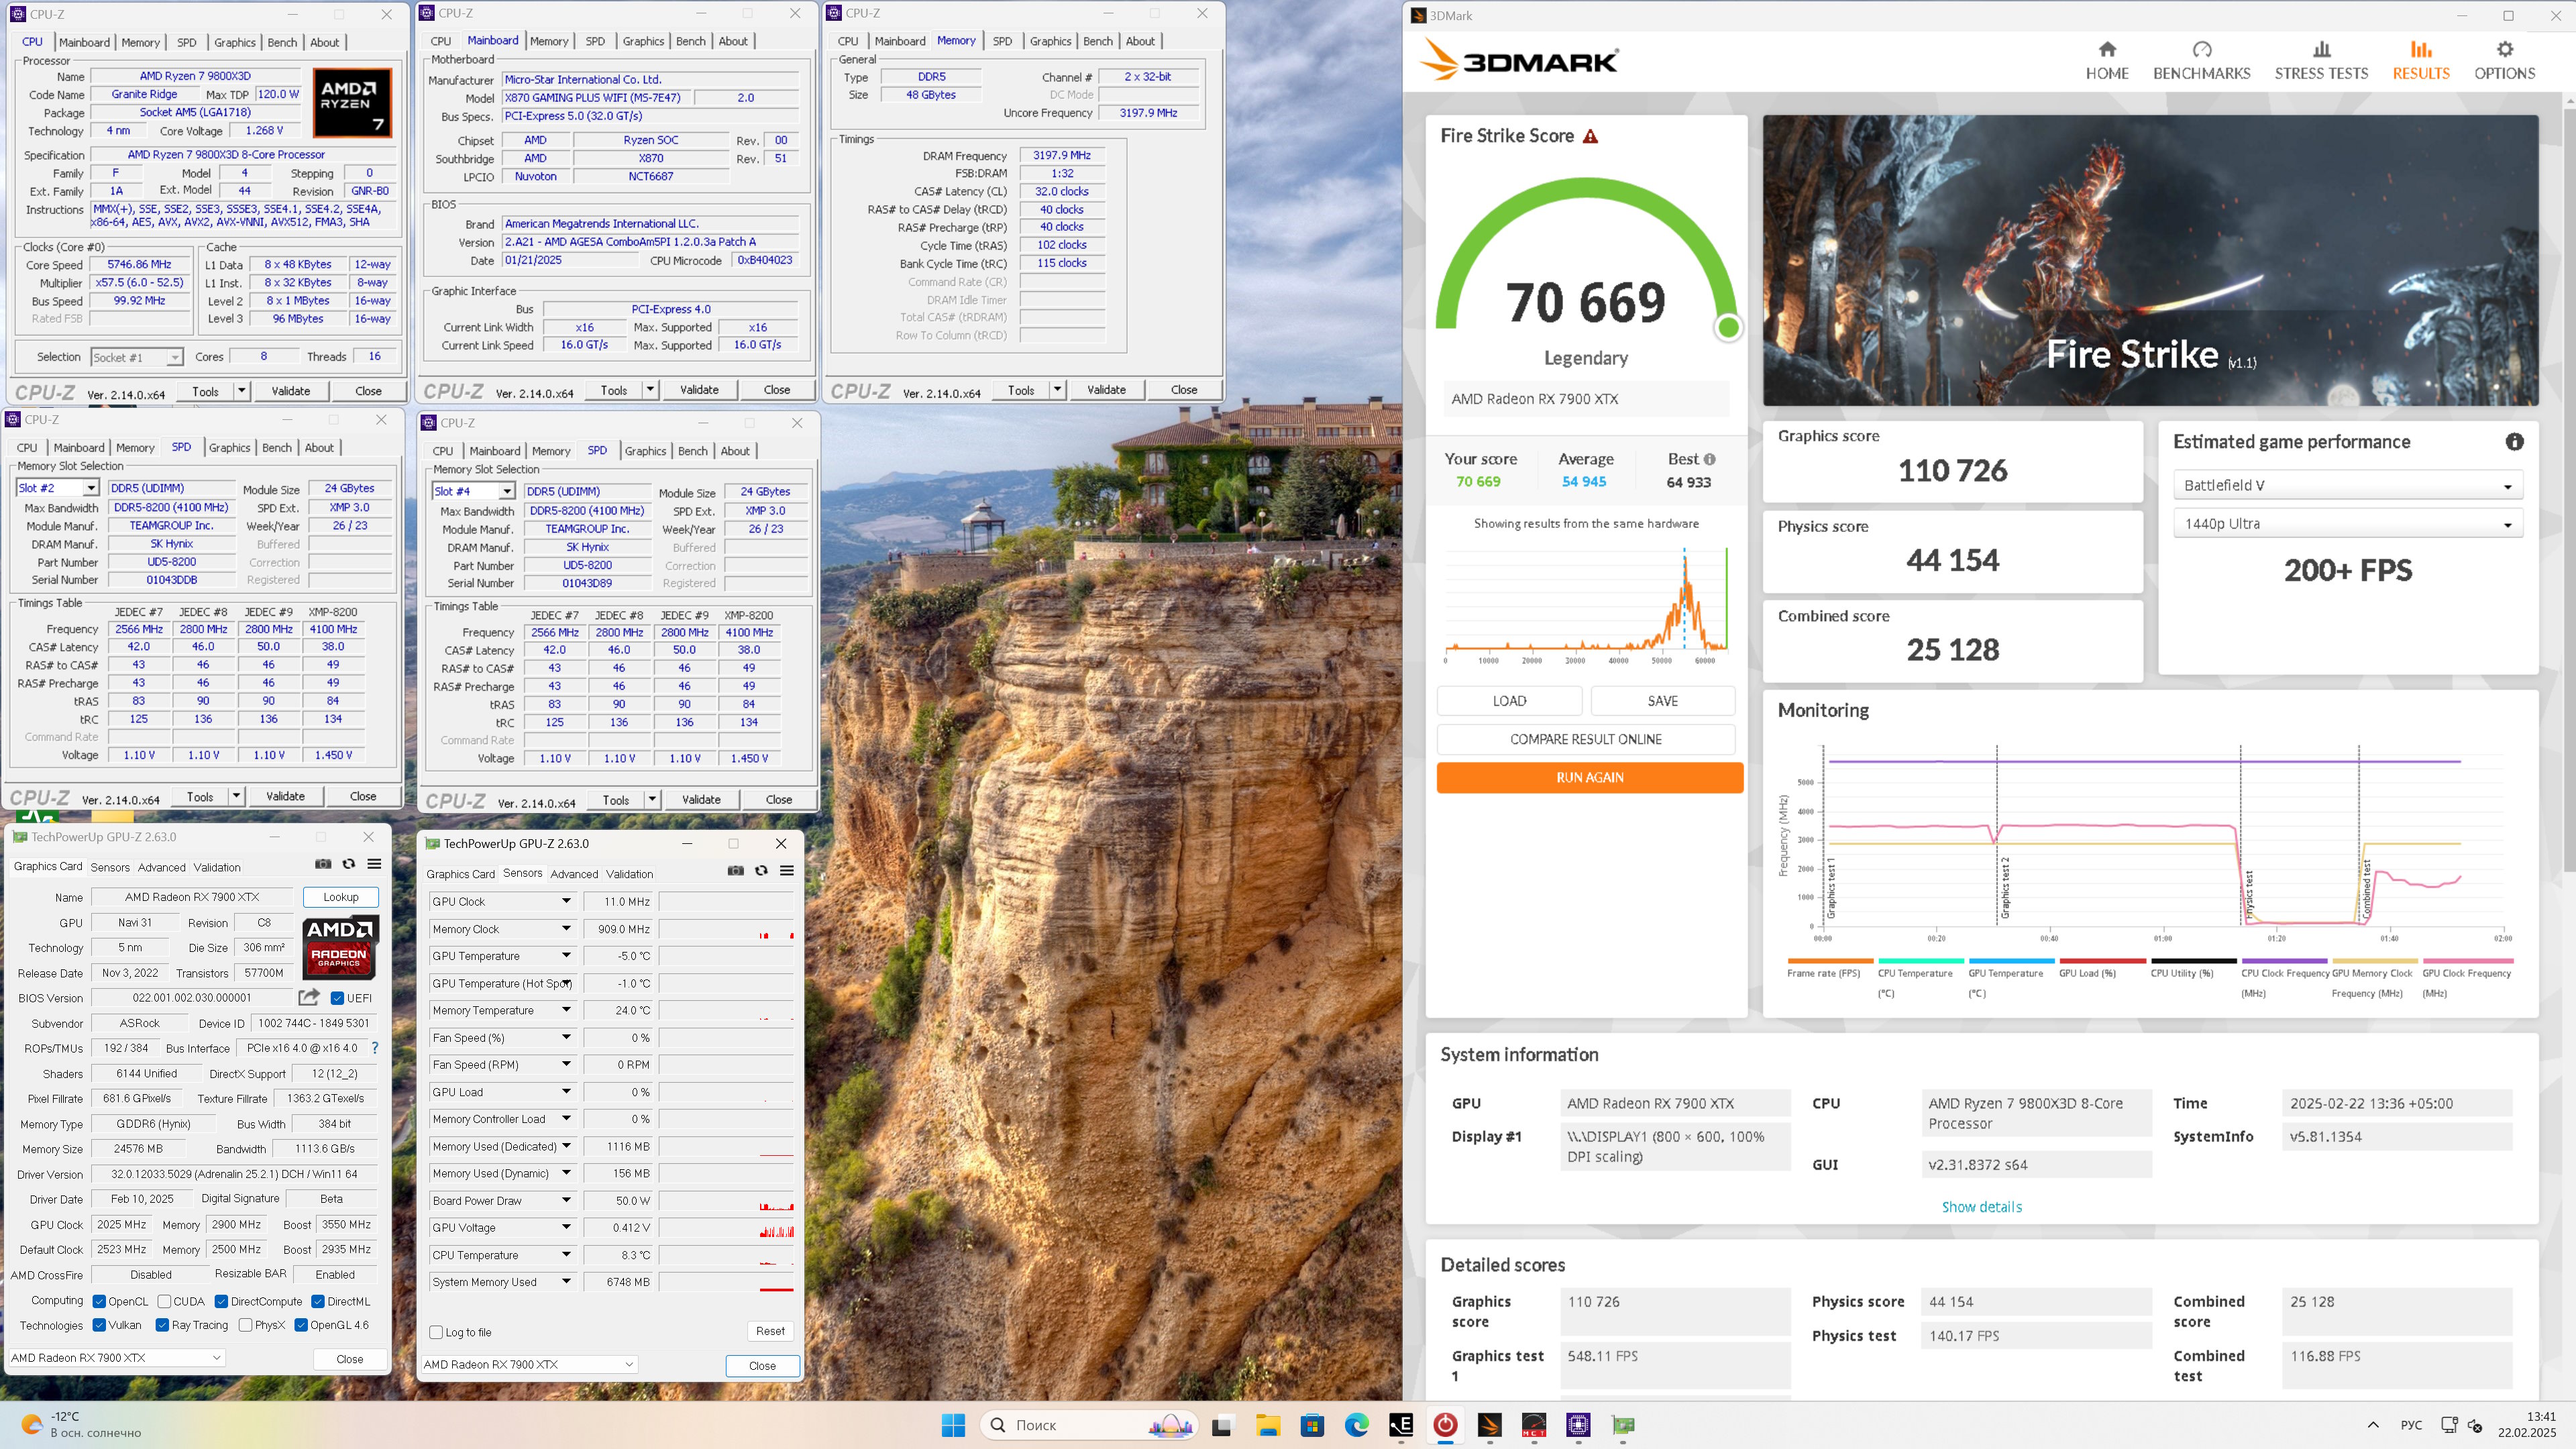This screenshot has height=1449, width=2576.
Task: Open Validation tab in GPU-Z Graphics Card window
Action: pyautogui.click(x=217, y=867)
